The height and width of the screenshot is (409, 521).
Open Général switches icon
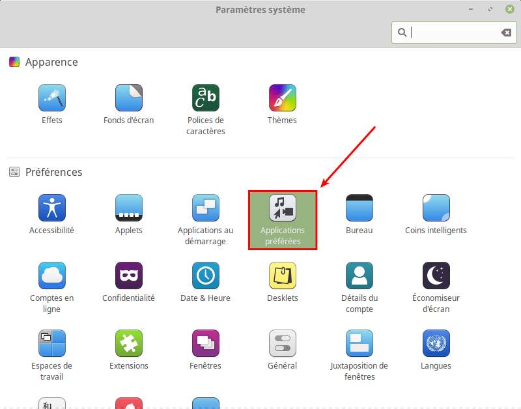(x=283, y=343)
